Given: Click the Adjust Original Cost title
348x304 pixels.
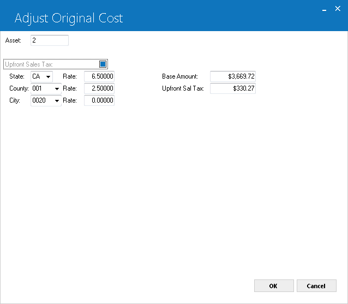Looking at the screenshot, I should click(69, 19).
